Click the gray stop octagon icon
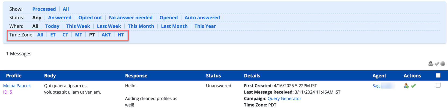Viewport: 448px width, 109px height. tap(443, 64)
